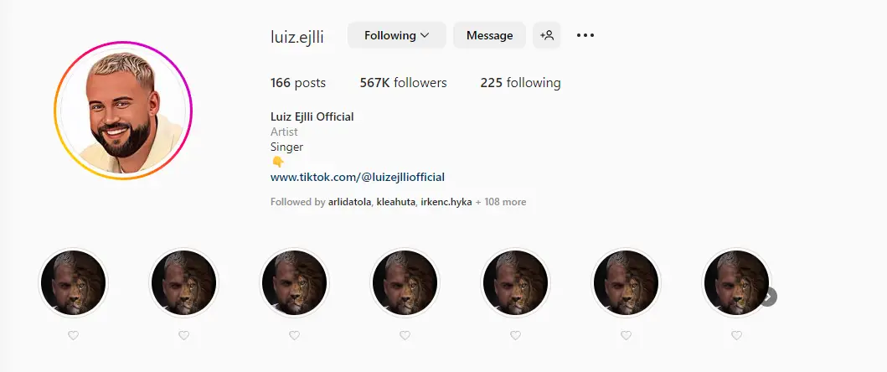Click heart icon under second story highlight
This screenshot has width=887, height=372.
pos(183,336)
